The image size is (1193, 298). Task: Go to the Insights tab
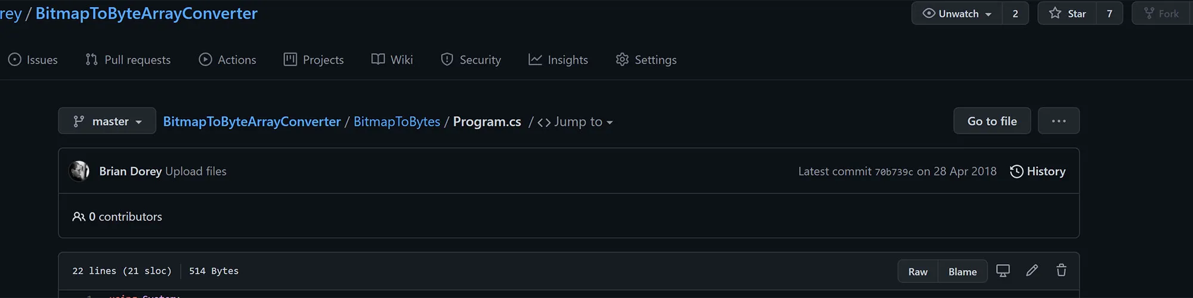click(558, 60)
